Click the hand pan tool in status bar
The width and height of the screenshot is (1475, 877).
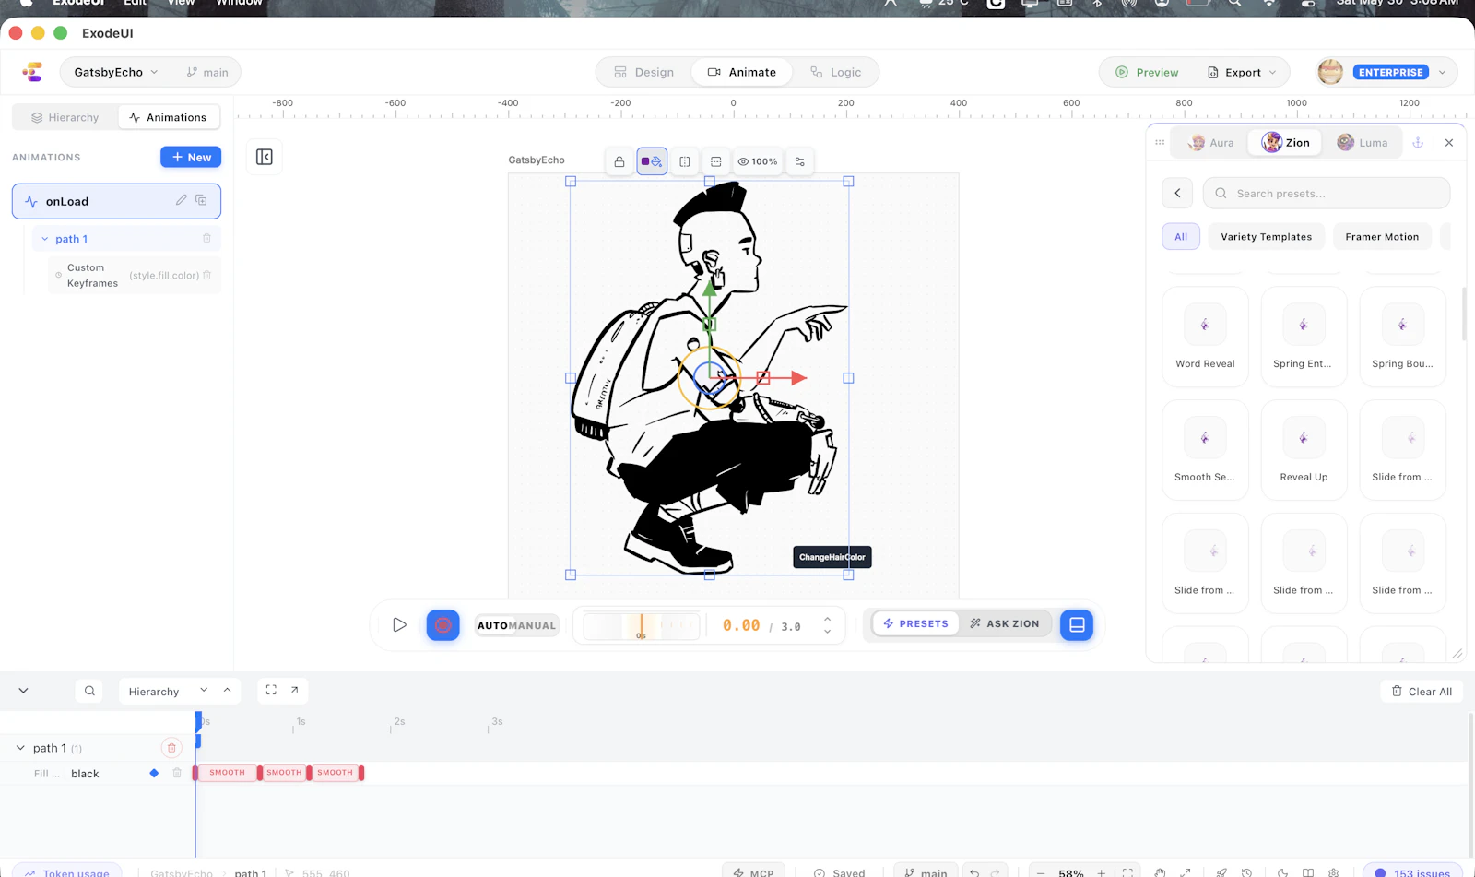(1161, 871)
